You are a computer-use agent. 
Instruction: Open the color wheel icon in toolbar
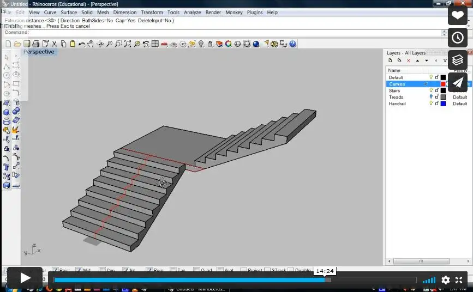[x=229, y=44]
